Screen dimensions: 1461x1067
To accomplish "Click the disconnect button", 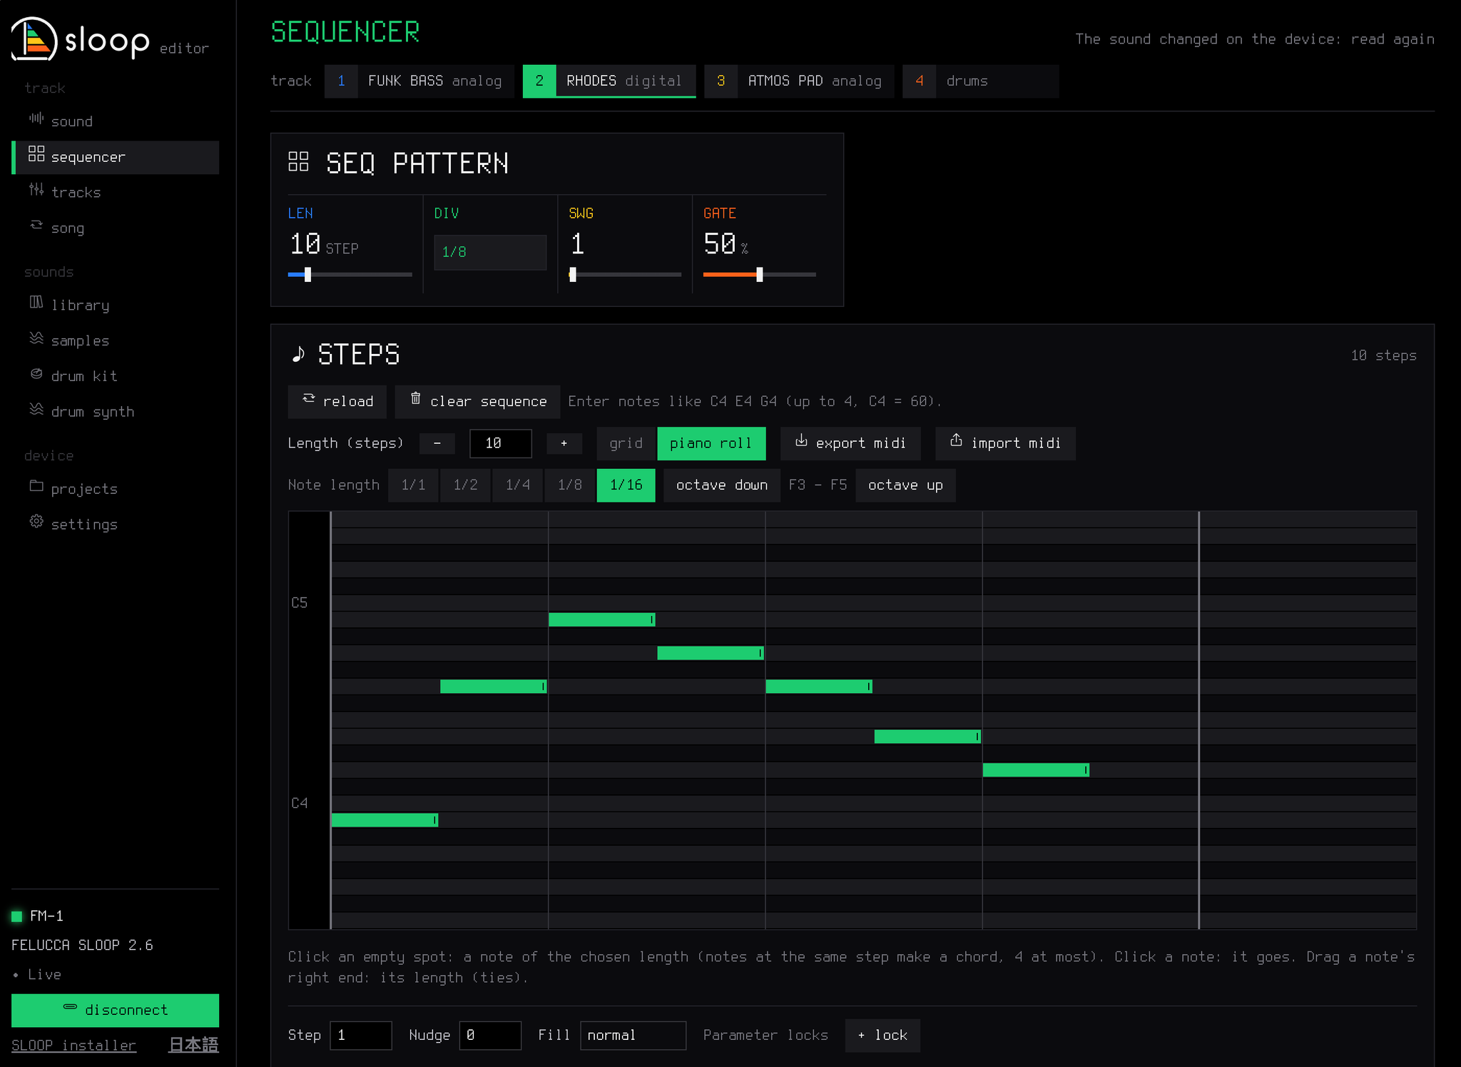I will click(116, 1011).
